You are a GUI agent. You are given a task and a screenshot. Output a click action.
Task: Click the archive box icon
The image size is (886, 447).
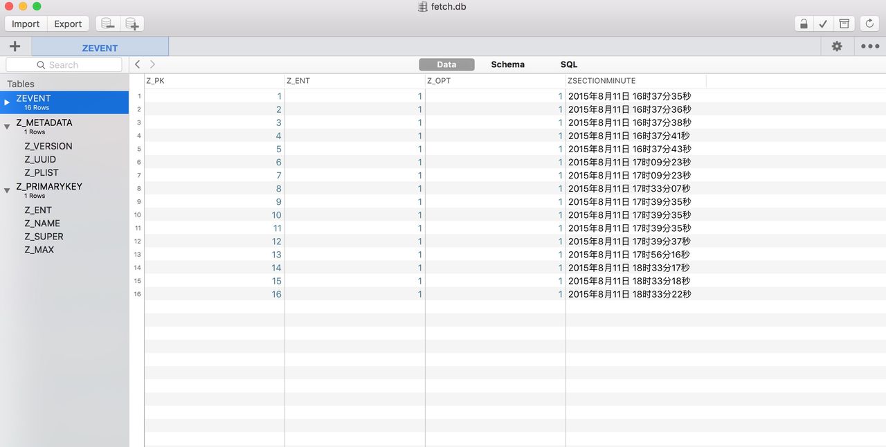844,24
